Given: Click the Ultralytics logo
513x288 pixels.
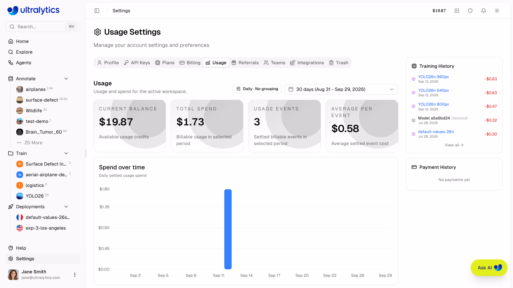Looking at the screenshot, I should 33,10.
